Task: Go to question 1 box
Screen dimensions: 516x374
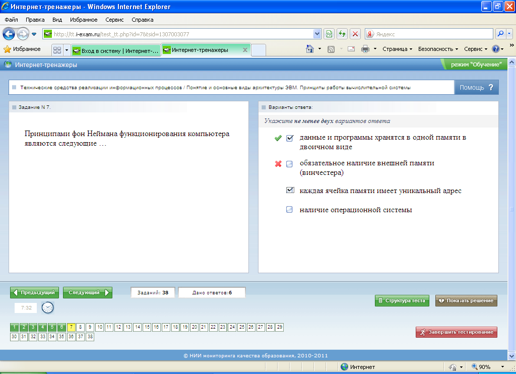Action: [14, 327]
